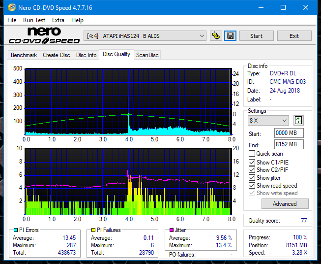Click the PI Failures total 28790
The width and height of the screenshot is (321, 264).
coord(146,253)
